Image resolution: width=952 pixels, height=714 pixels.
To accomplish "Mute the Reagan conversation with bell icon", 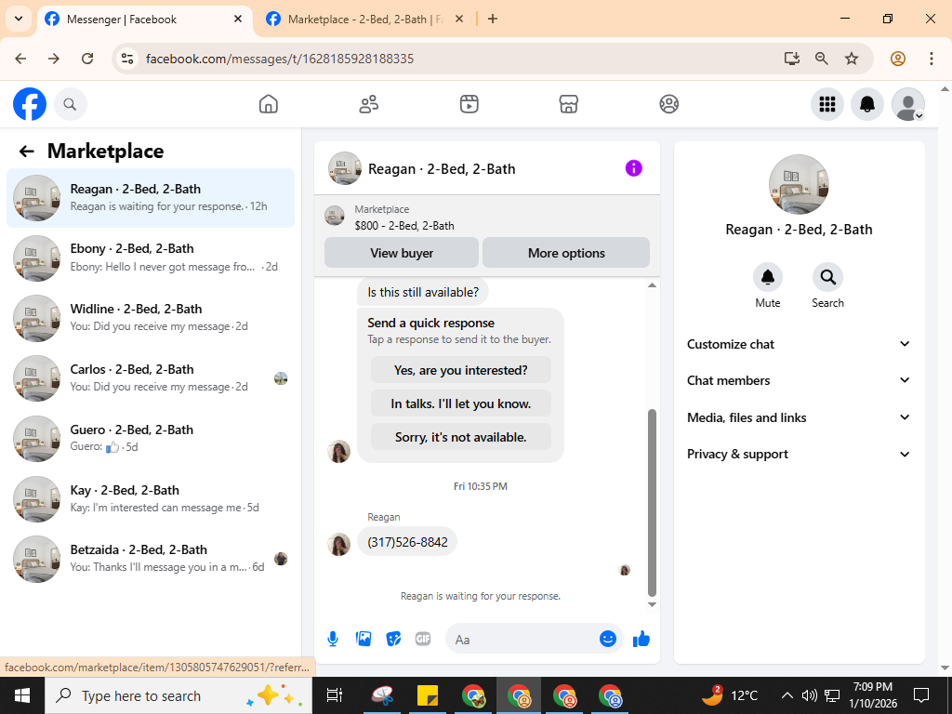I will tap(767, 277).
